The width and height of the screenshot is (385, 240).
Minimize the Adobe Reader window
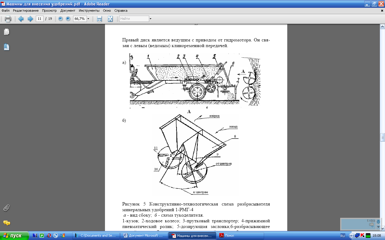[x=367, y=4]
